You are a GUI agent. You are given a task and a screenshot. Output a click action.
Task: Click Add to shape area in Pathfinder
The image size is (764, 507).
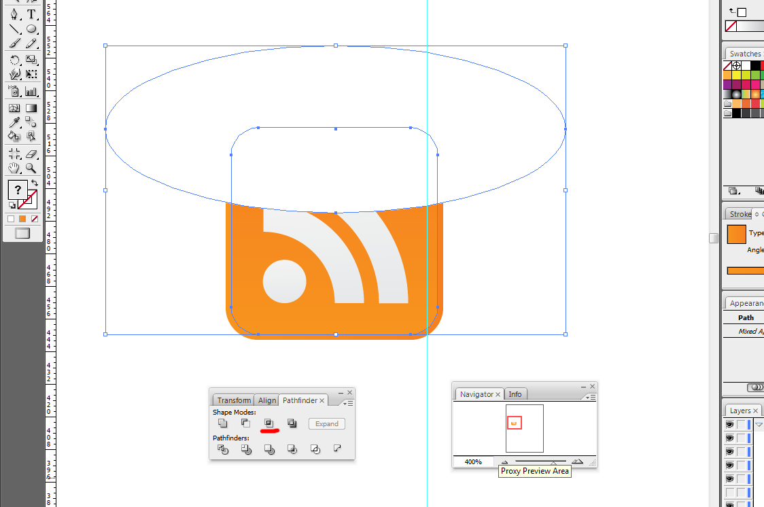[x=223, y=423]
